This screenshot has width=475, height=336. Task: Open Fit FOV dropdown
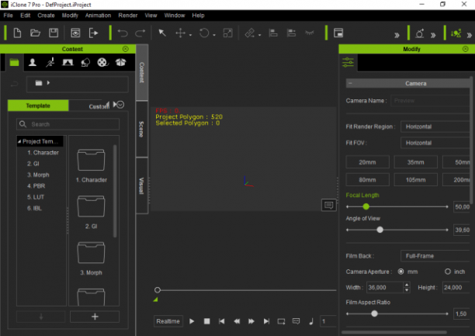[435, 143]
